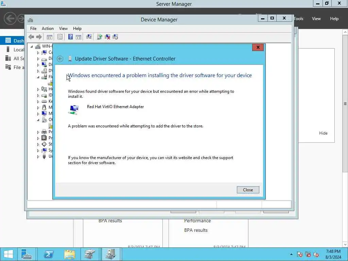Select the Print queues printer icon
348x261 pixels.
click(x=44, y=132)
